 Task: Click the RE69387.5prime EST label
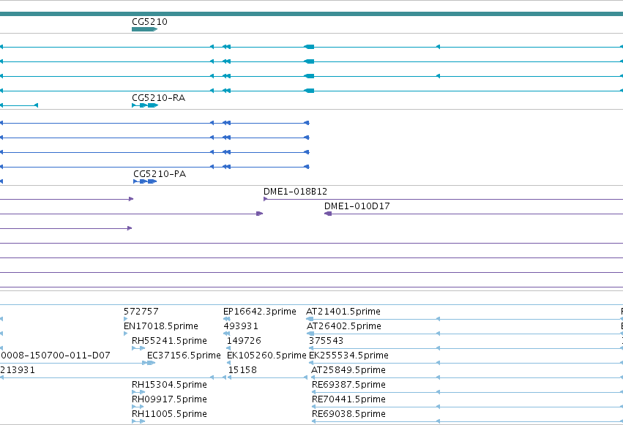click(348, 385)
